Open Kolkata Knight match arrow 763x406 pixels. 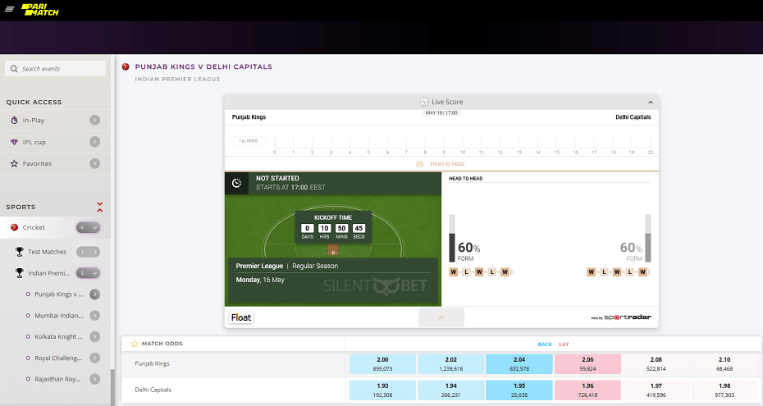point(95,336)
